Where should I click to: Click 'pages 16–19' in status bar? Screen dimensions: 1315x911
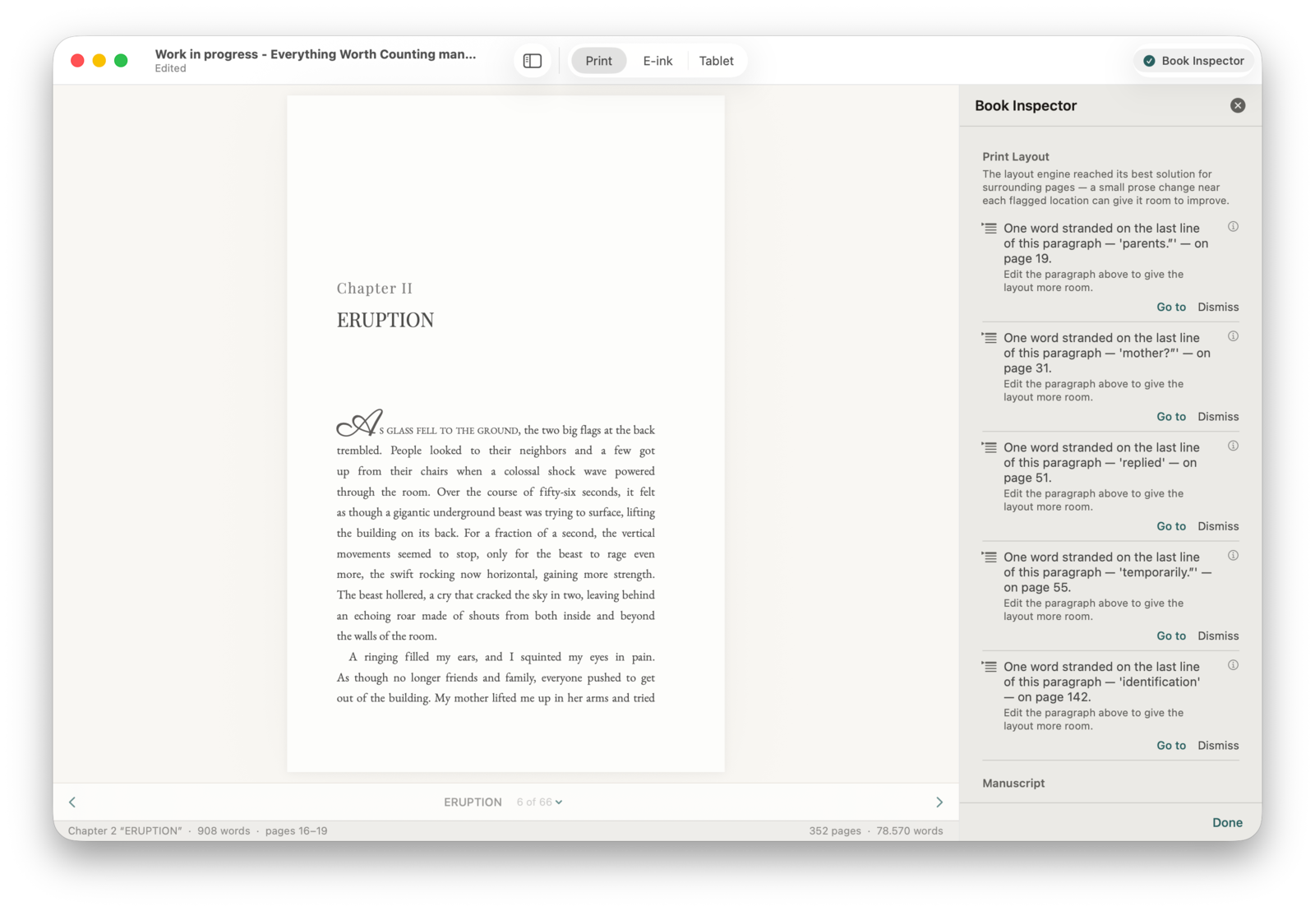296,830
